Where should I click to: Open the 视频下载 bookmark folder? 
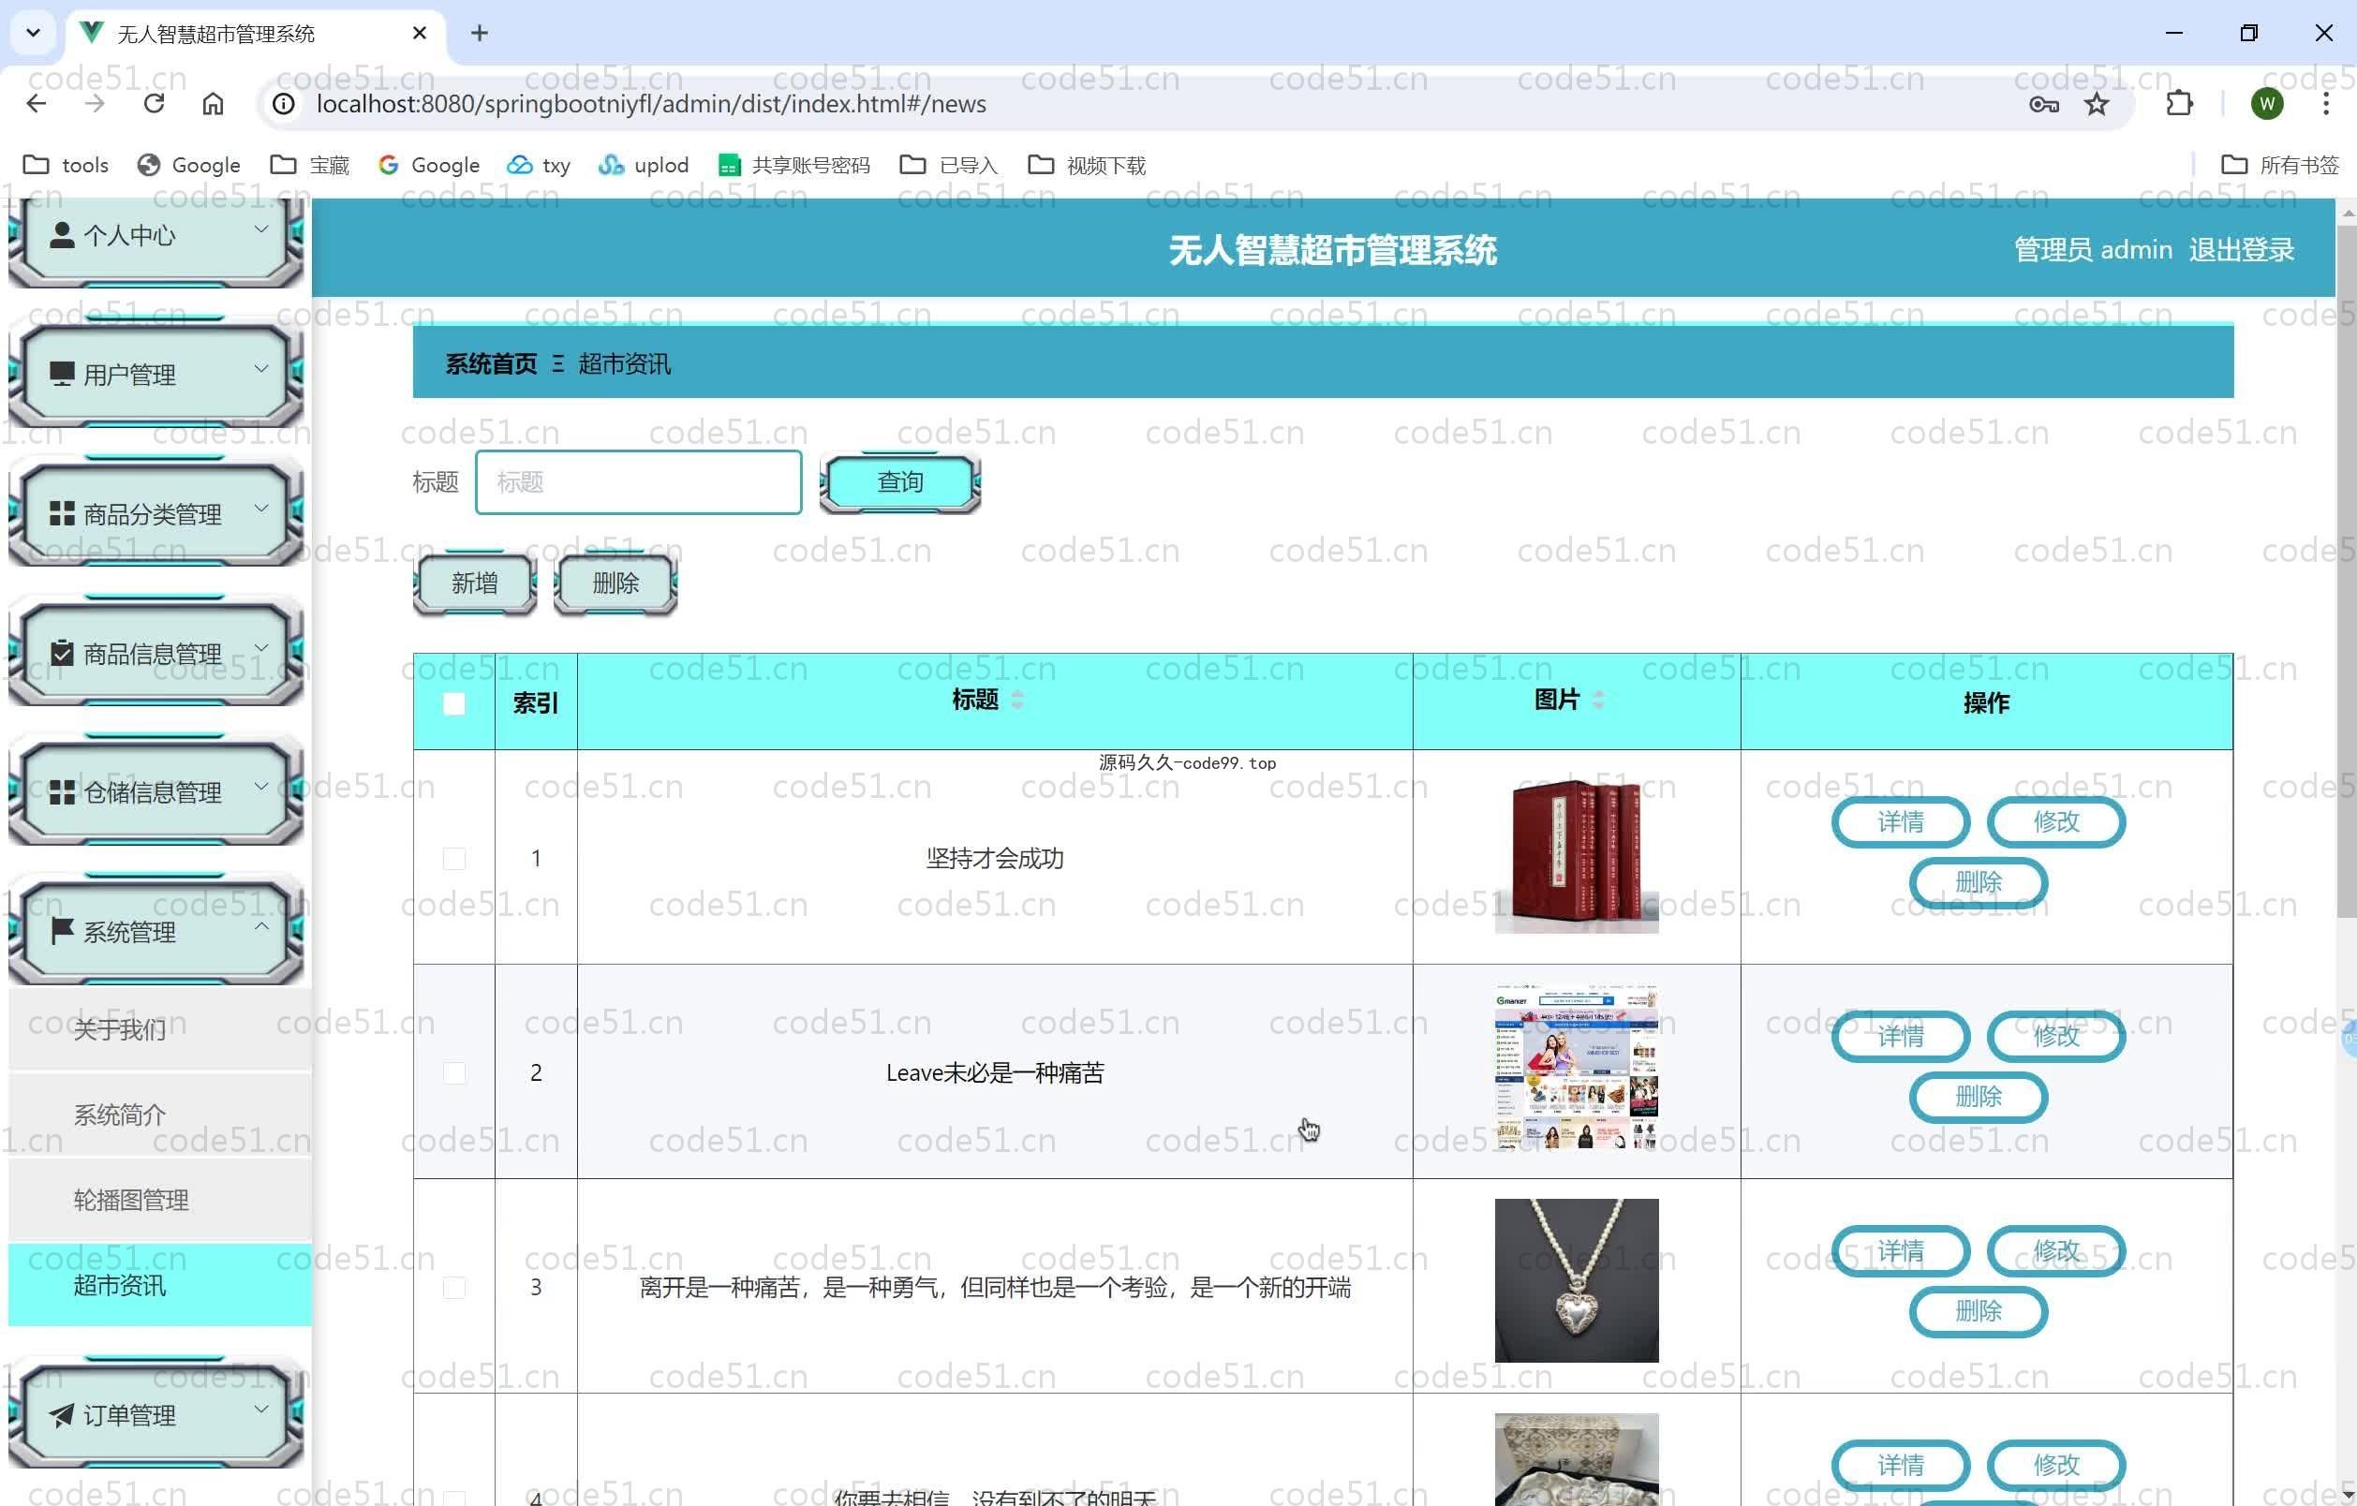(x=1087, y=165)
